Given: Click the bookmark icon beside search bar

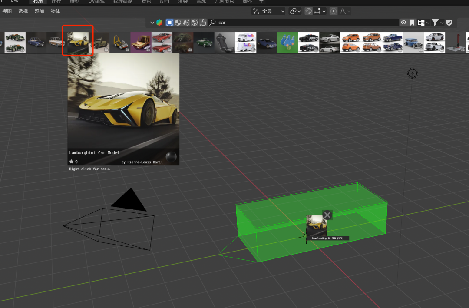Looking at the screenshot, I should coord(412,23).
